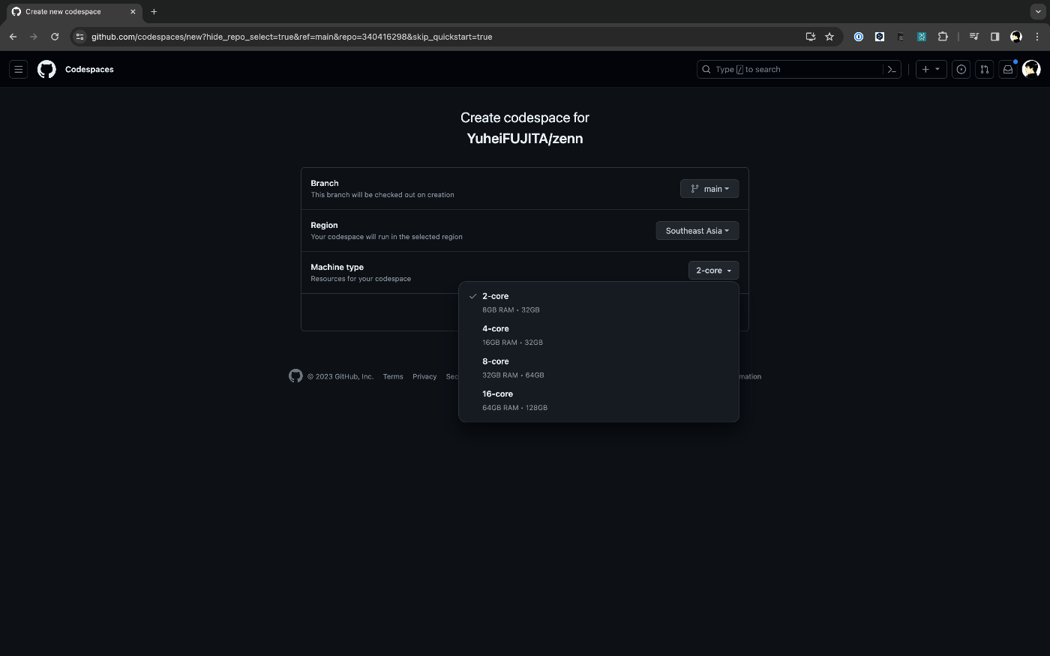The width and height of the screenshot is (1050, 656).
Task: Bookmark this page with the star icon
Action: coord(829,36)
